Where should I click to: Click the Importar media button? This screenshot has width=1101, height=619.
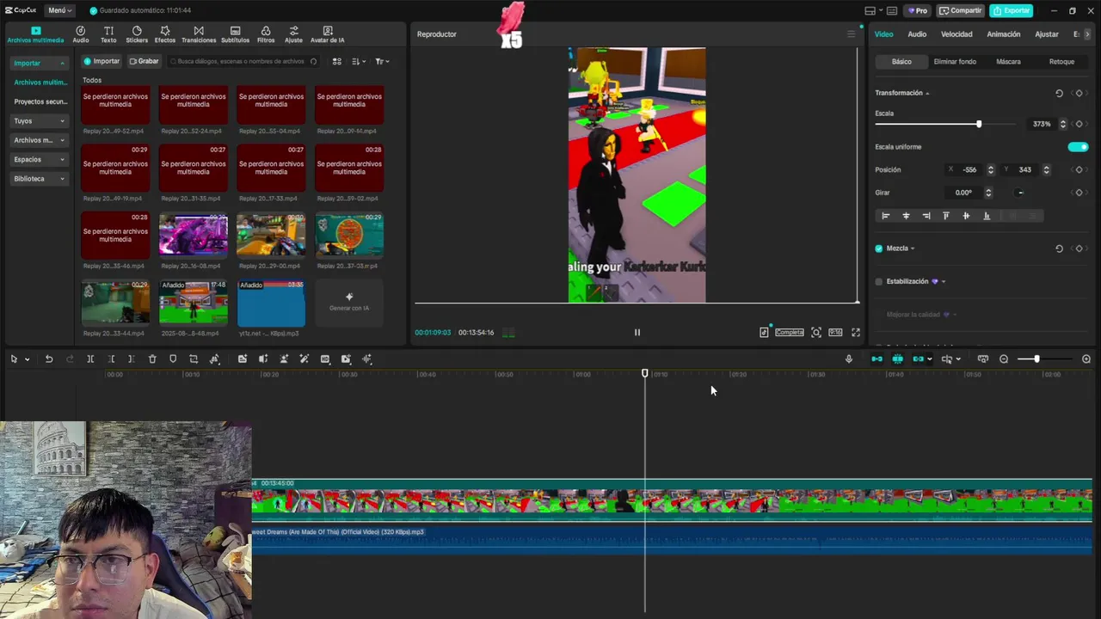[101, 62]
